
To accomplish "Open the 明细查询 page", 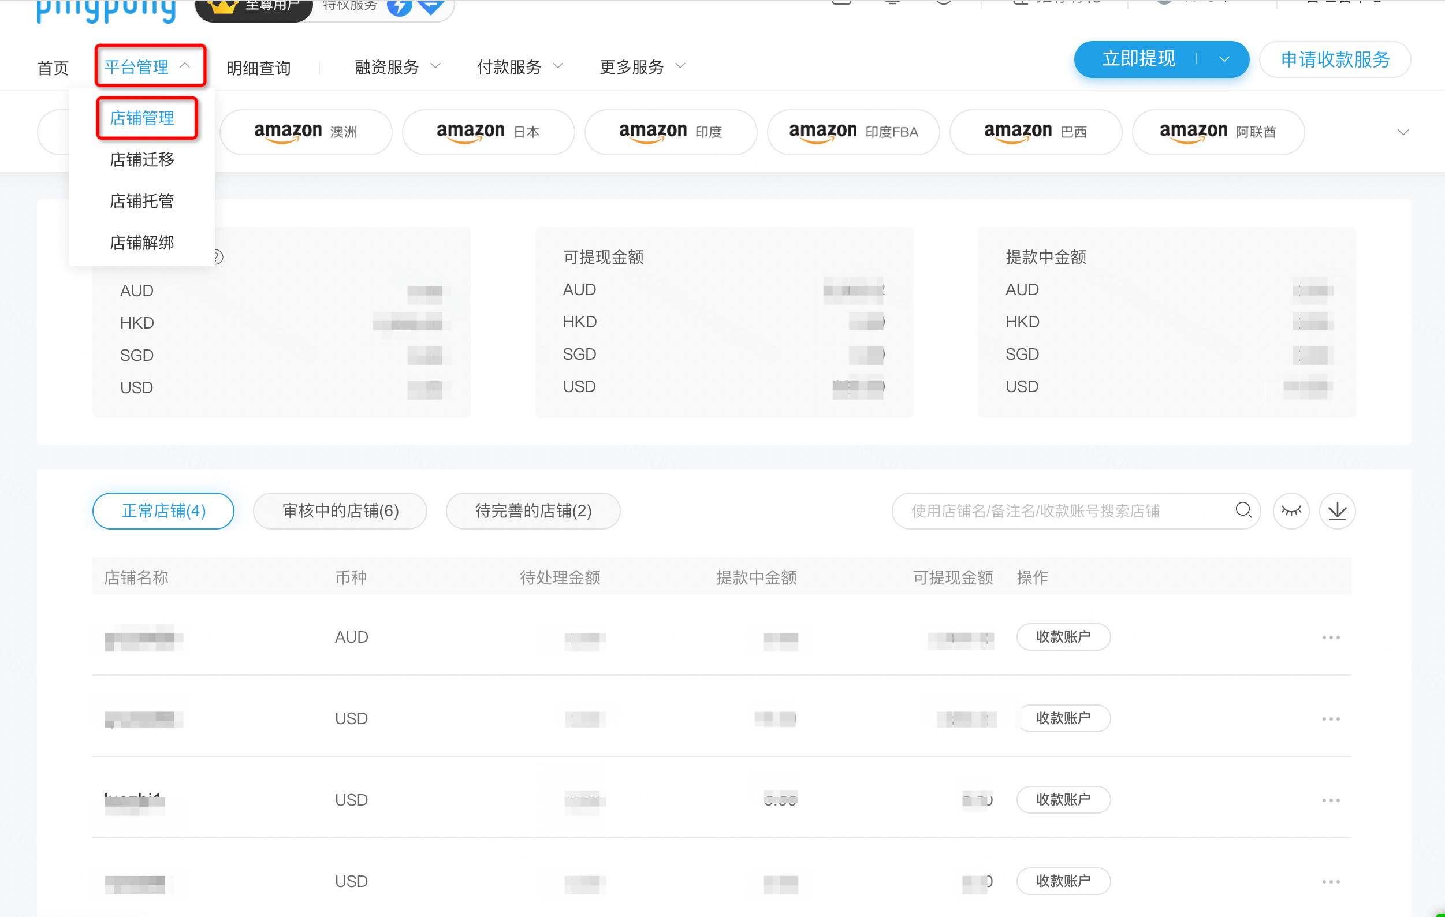I will 259,67.
